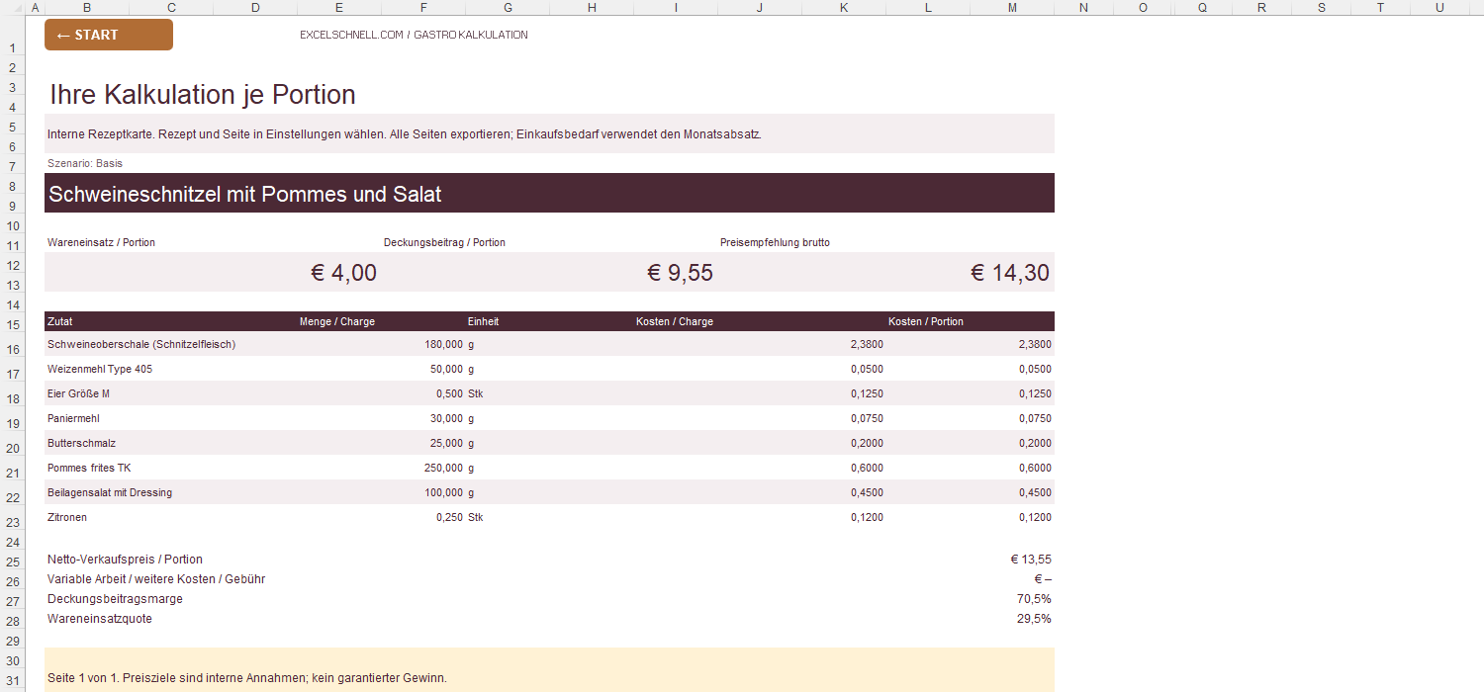
Task: Click the 0,500 quantity for Eier
Action: point(449,393)
